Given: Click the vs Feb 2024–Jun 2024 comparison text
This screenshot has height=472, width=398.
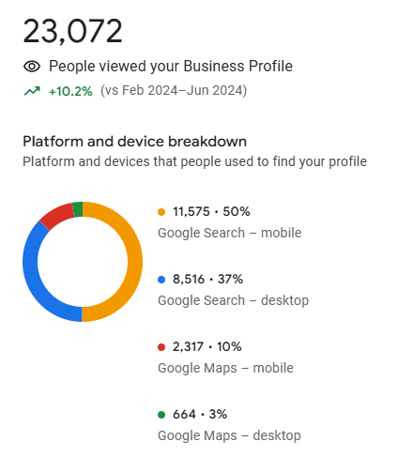Looking at the screenshot, I should click(174, 91).
